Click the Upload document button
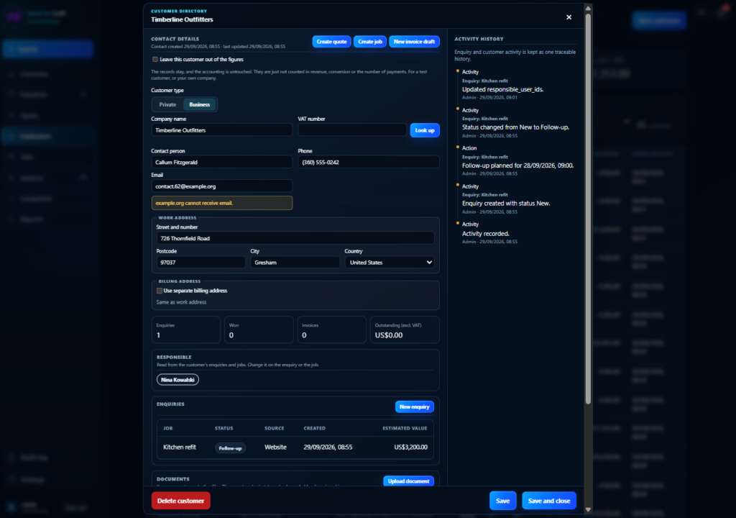 coord(408,481)
